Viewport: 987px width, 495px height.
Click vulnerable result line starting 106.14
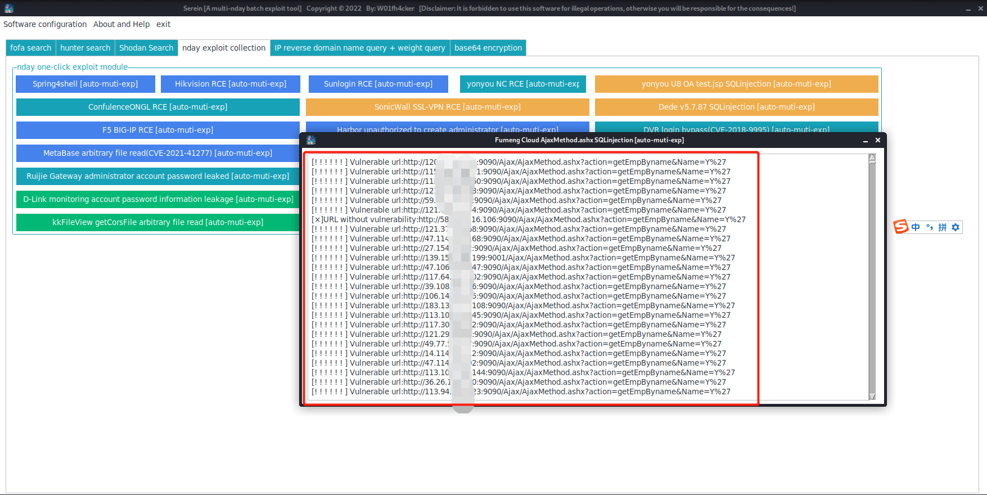[x=519, y=296]
